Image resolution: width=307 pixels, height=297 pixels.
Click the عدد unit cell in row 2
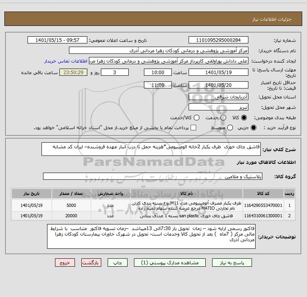pos(110,216)
